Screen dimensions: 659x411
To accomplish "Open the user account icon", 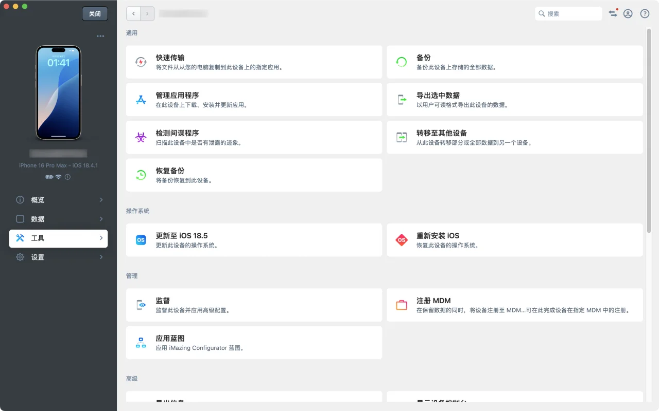I will [x=628, y=14].
